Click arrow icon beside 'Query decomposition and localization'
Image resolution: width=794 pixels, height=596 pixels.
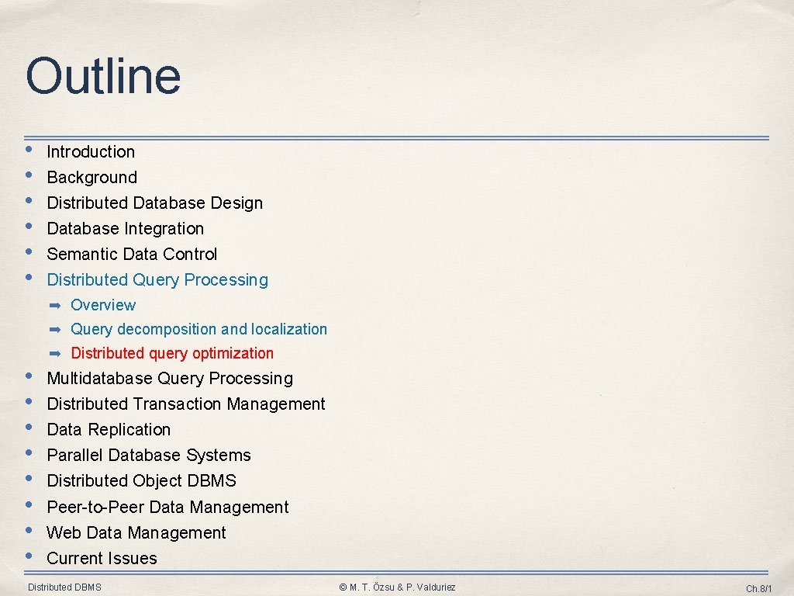(55, 330)
